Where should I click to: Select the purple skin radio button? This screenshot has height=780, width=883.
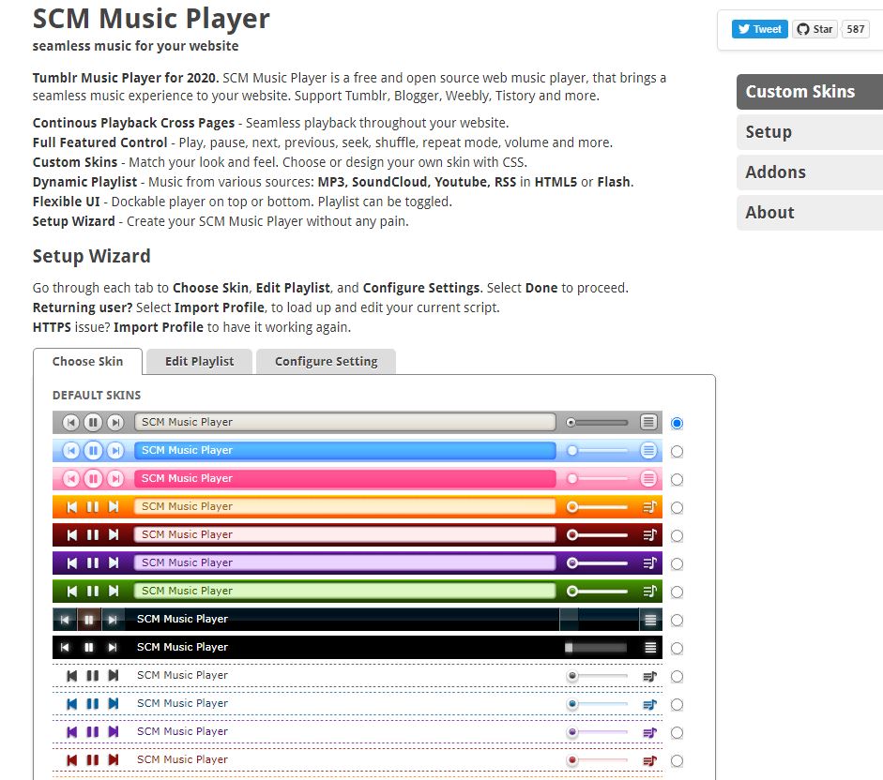pos(677,563)
